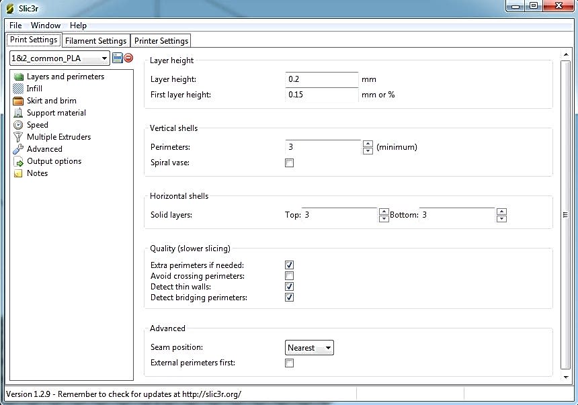The height and width of the screenshot is (405, 578).
Task: Click the vertical scrollbar on the right
Action: [565, 215]
